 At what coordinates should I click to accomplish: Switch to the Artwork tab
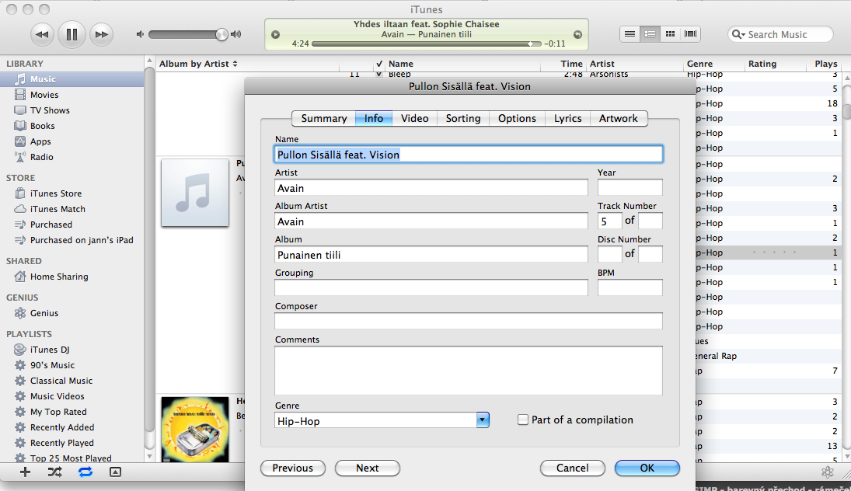[618, 118]
